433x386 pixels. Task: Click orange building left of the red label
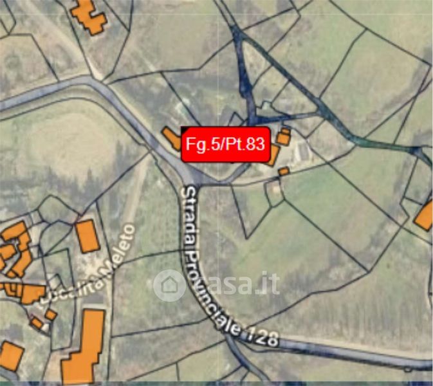(172, 138)
